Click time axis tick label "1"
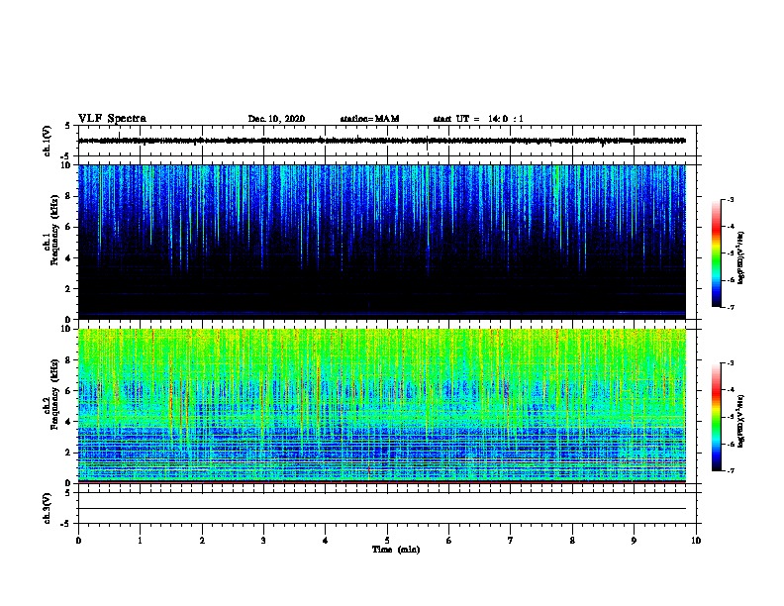The width and height of the screenshot is (784, 606). click(x=140, y=541)
